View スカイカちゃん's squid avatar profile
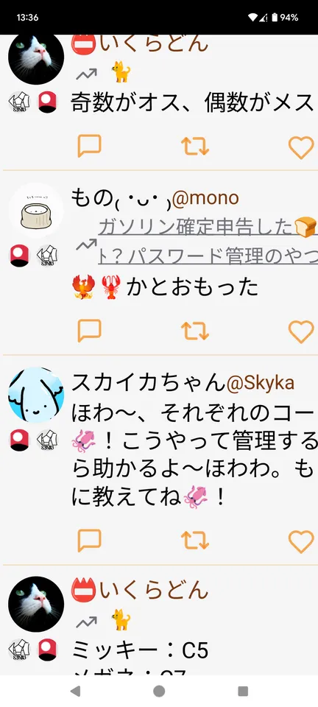318x707 pixels. pyautogui.click(x=36, y=395)
